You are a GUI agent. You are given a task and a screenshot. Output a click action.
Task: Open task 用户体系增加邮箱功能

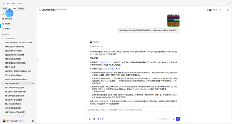[x=14, y=75]
